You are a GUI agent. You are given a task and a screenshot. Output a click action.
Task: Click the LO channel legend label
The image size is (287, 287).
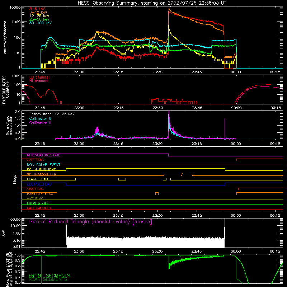point(39,77)
